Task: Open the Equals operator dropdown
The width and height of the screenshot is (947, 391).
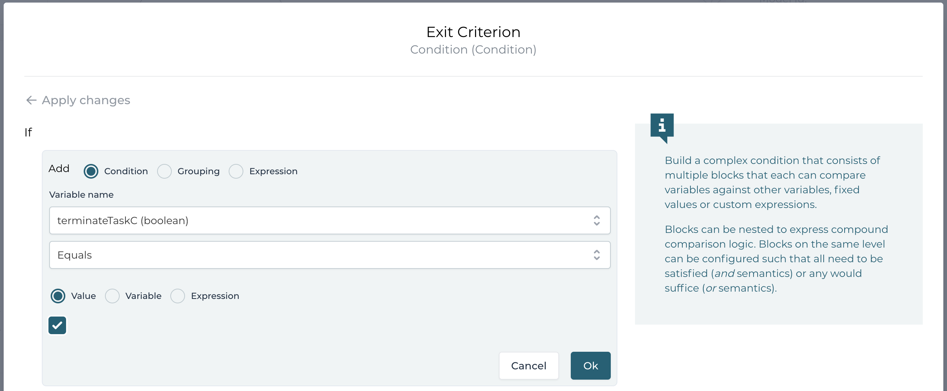Action: click(330, 255)
